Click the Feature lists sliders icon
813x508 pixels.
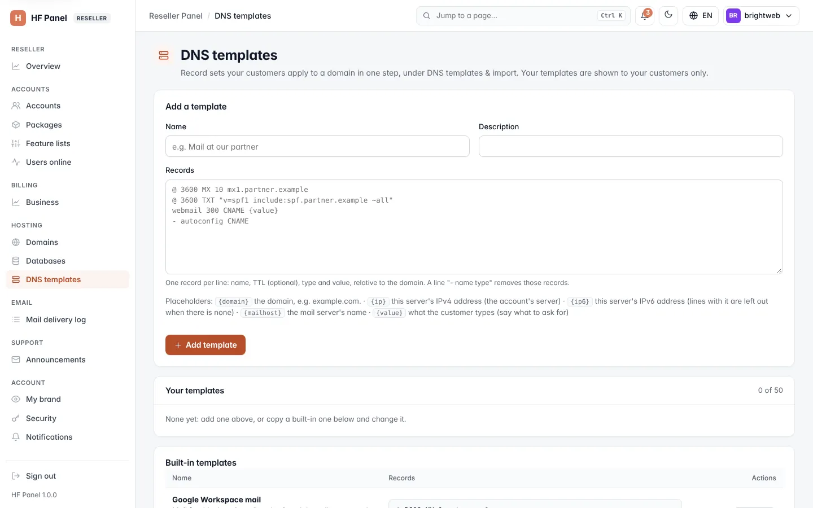click(16, 143)
